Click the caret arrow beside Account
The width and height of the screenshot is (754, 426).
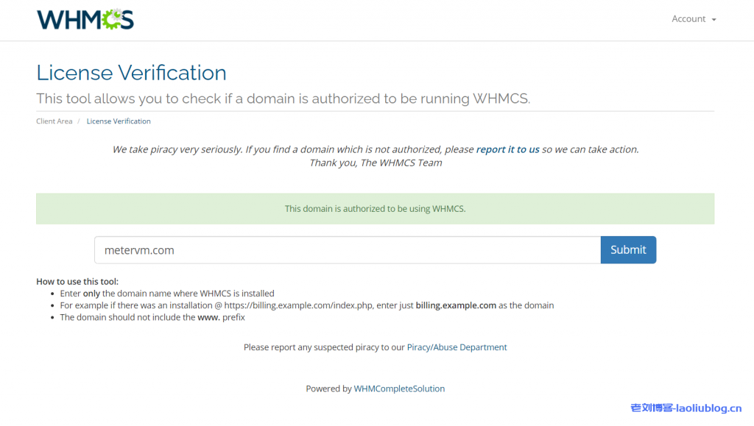pos(714,20)
